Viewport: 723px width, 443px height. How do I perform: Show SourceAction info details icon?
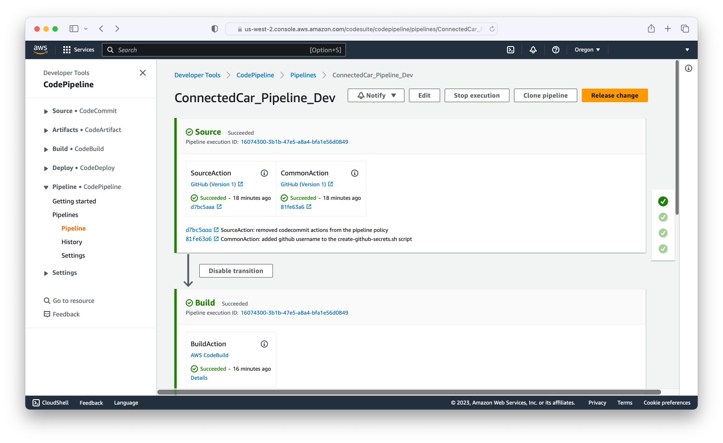tap(264, 173)
